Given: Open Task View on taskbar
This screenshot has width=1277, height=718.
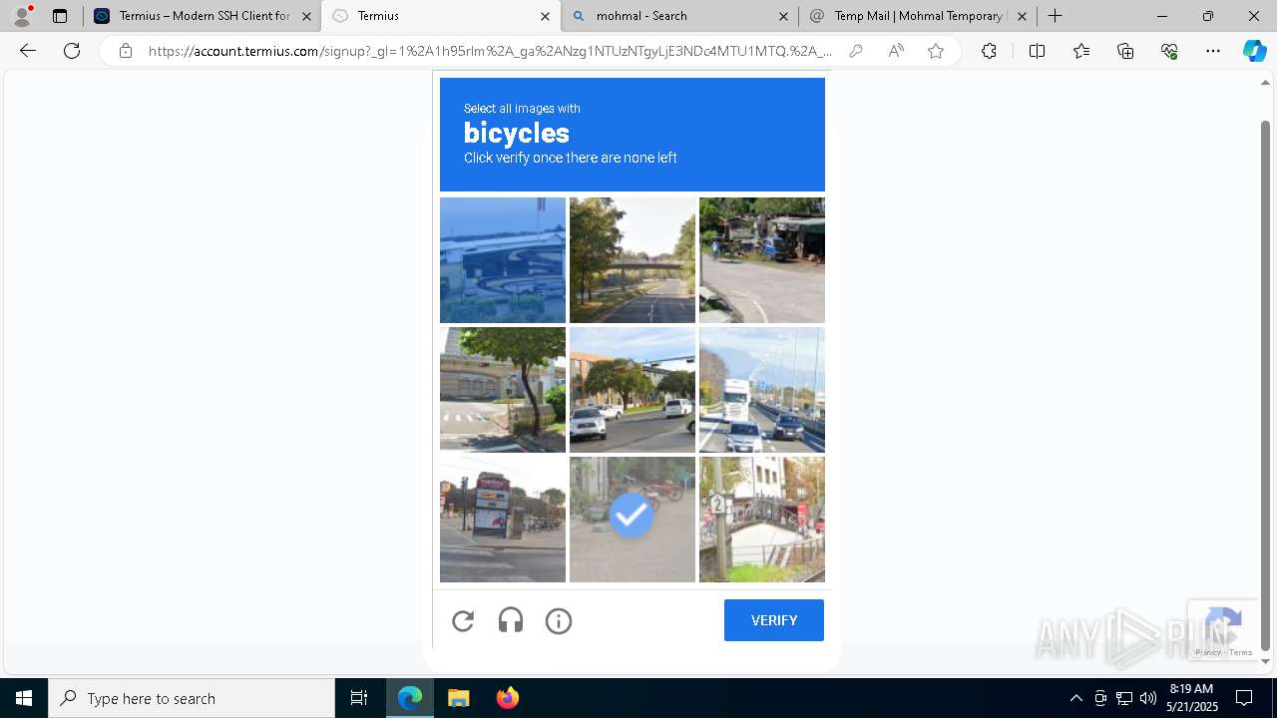Looking at the screenshot, I should coord(359,698).
